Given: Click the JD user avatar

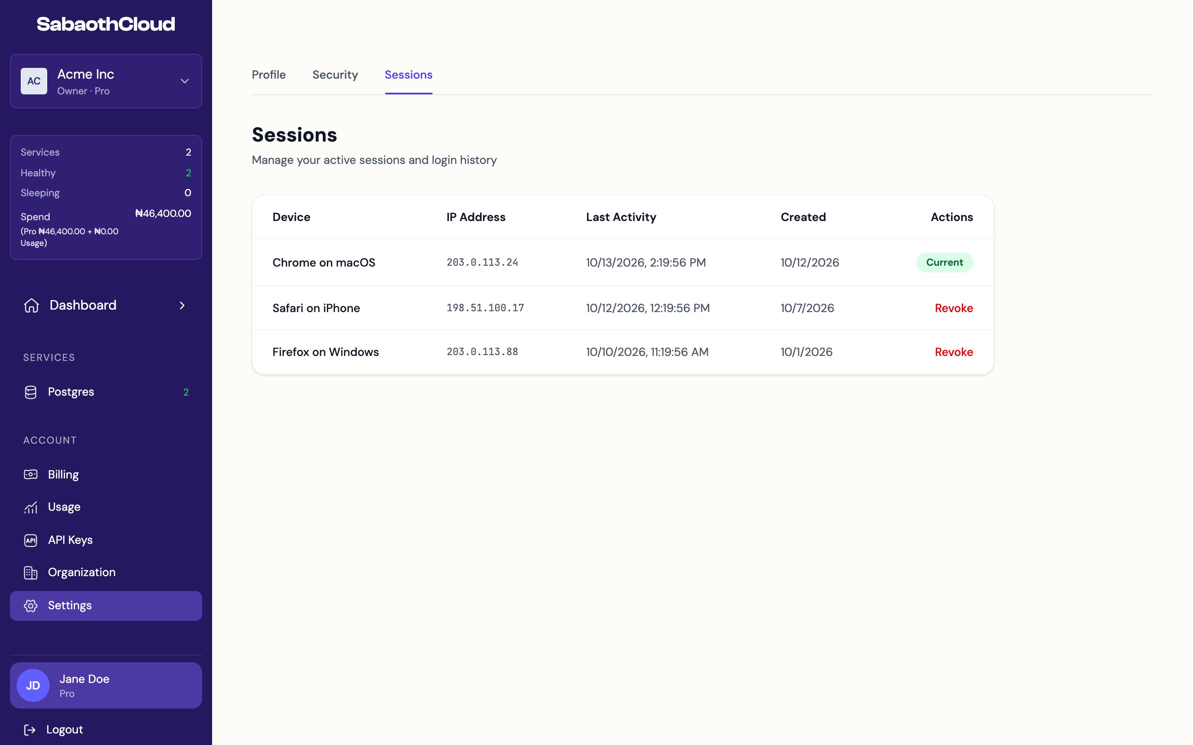Looking at the screenshot, I should 33,685.
